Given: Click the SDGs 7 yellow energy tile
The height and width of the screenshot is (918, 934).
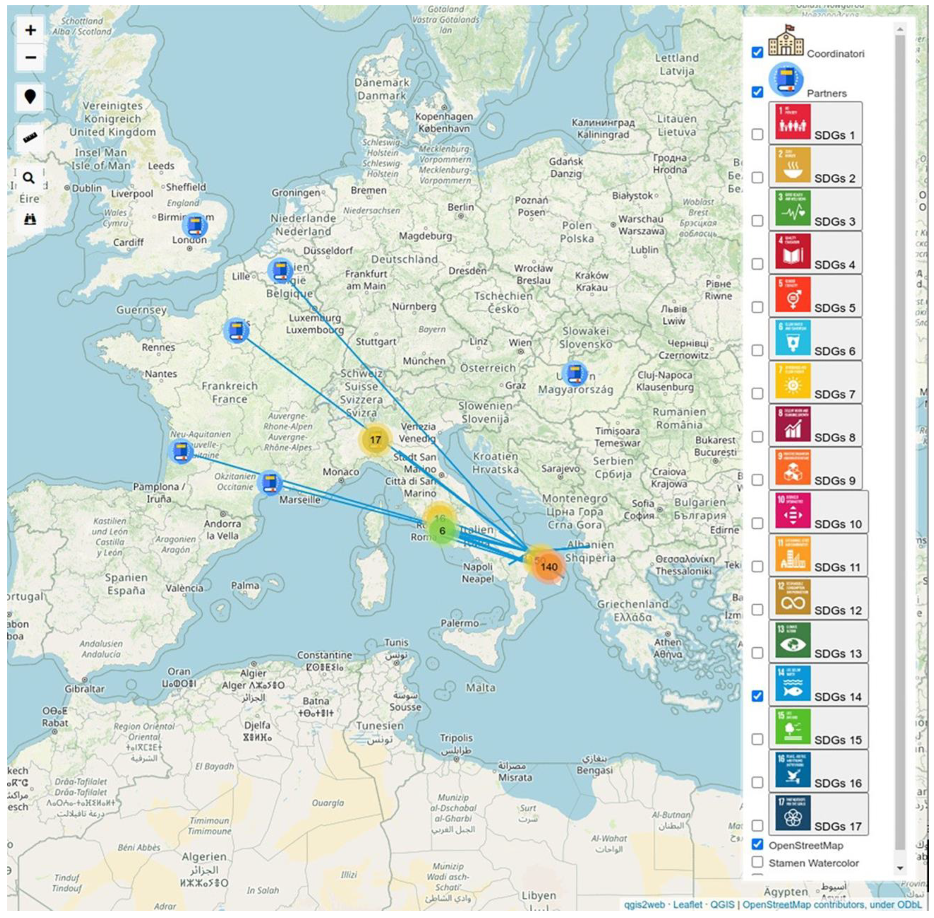Looking at the screenshot, I should click(x=793, y=382).
